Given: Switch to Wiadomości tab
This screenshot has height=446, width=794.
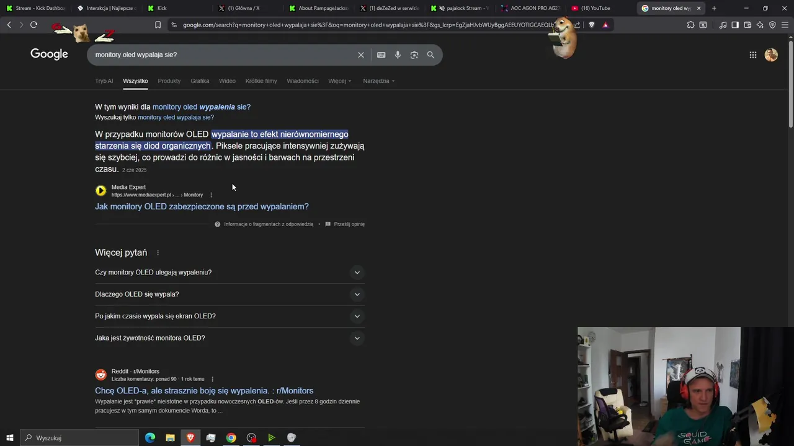Looking at the screenshot, I should click(303, 81).
